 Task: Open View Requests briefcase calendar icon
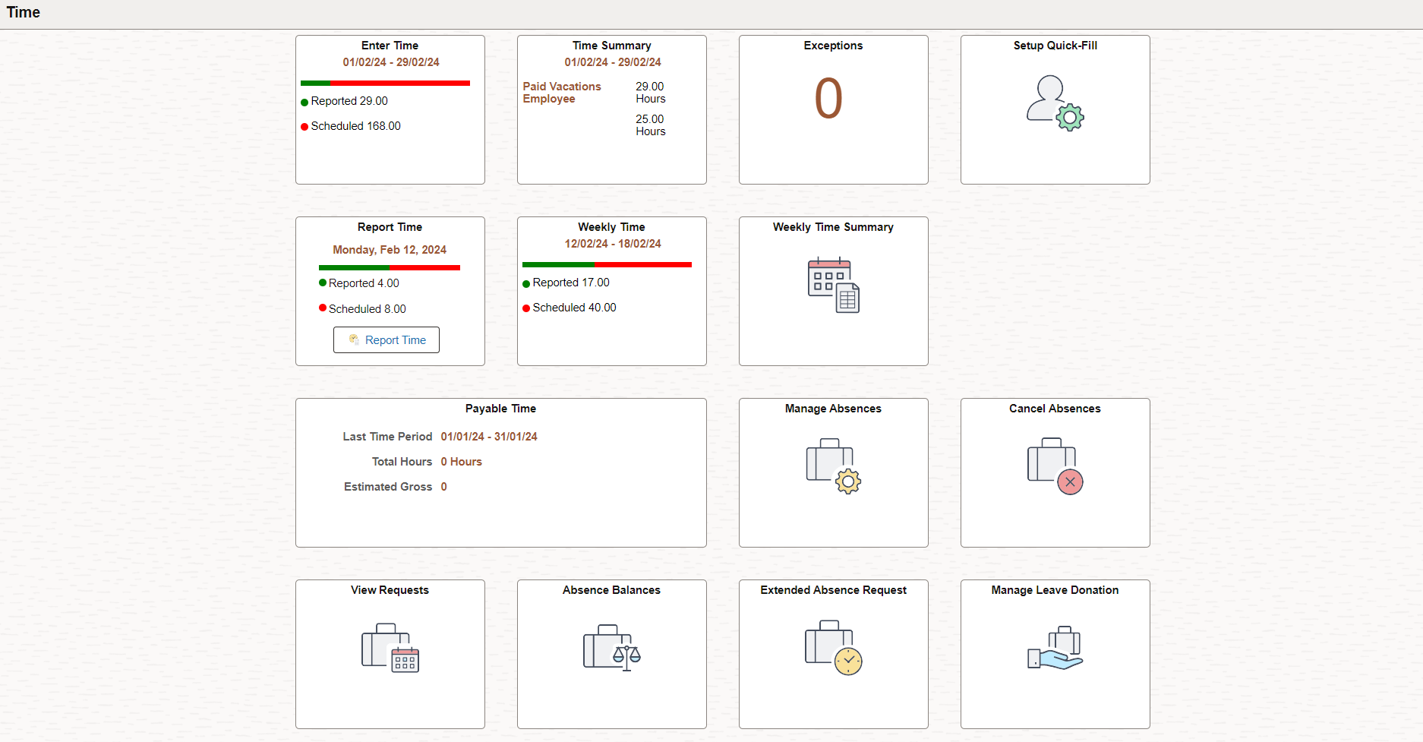coord(390,648)
